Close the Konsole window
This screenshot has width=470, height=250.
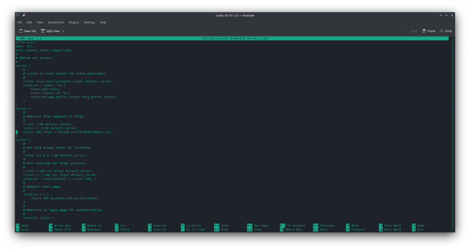(x=452, y=16)
